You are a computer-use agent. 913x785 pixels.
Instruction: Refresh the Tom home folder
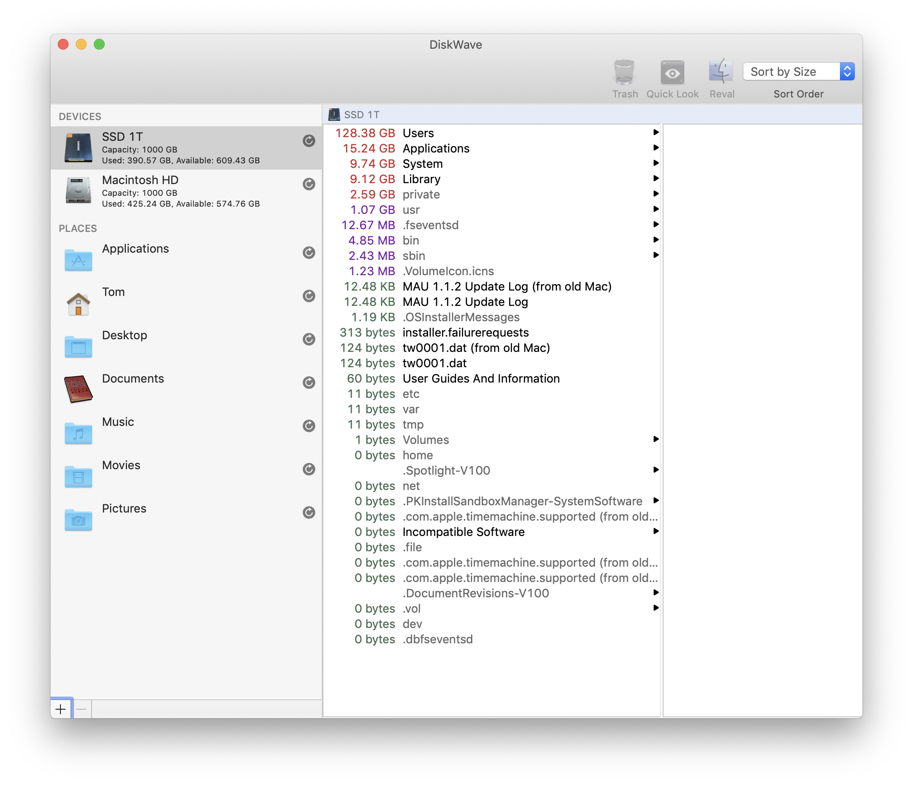point(309,296)
